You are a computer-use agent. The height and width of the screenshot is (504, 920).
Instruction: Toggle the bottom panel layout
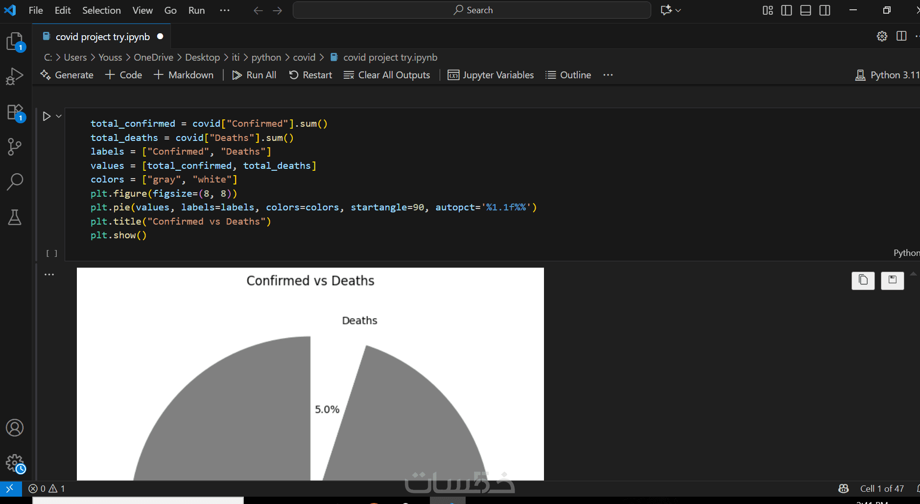tap(805, 10)
